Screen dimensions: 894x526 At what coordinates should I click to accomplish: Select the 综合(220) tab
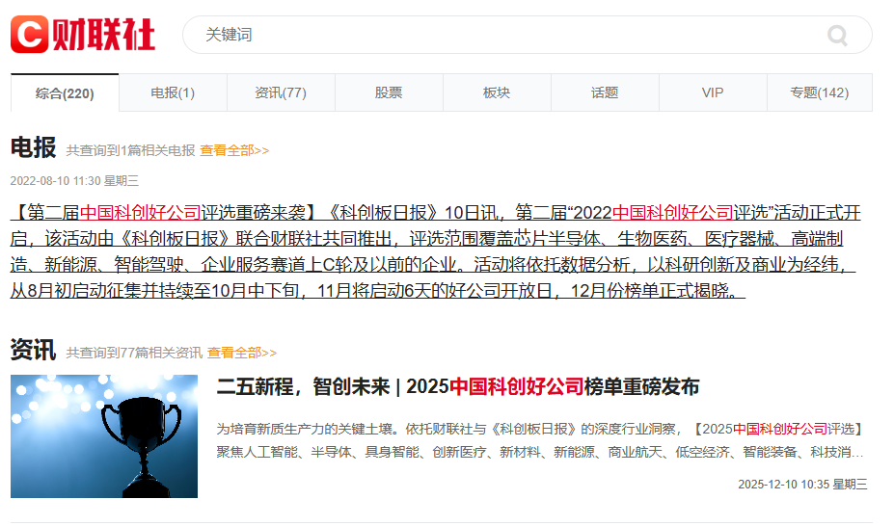pos(65,93)
